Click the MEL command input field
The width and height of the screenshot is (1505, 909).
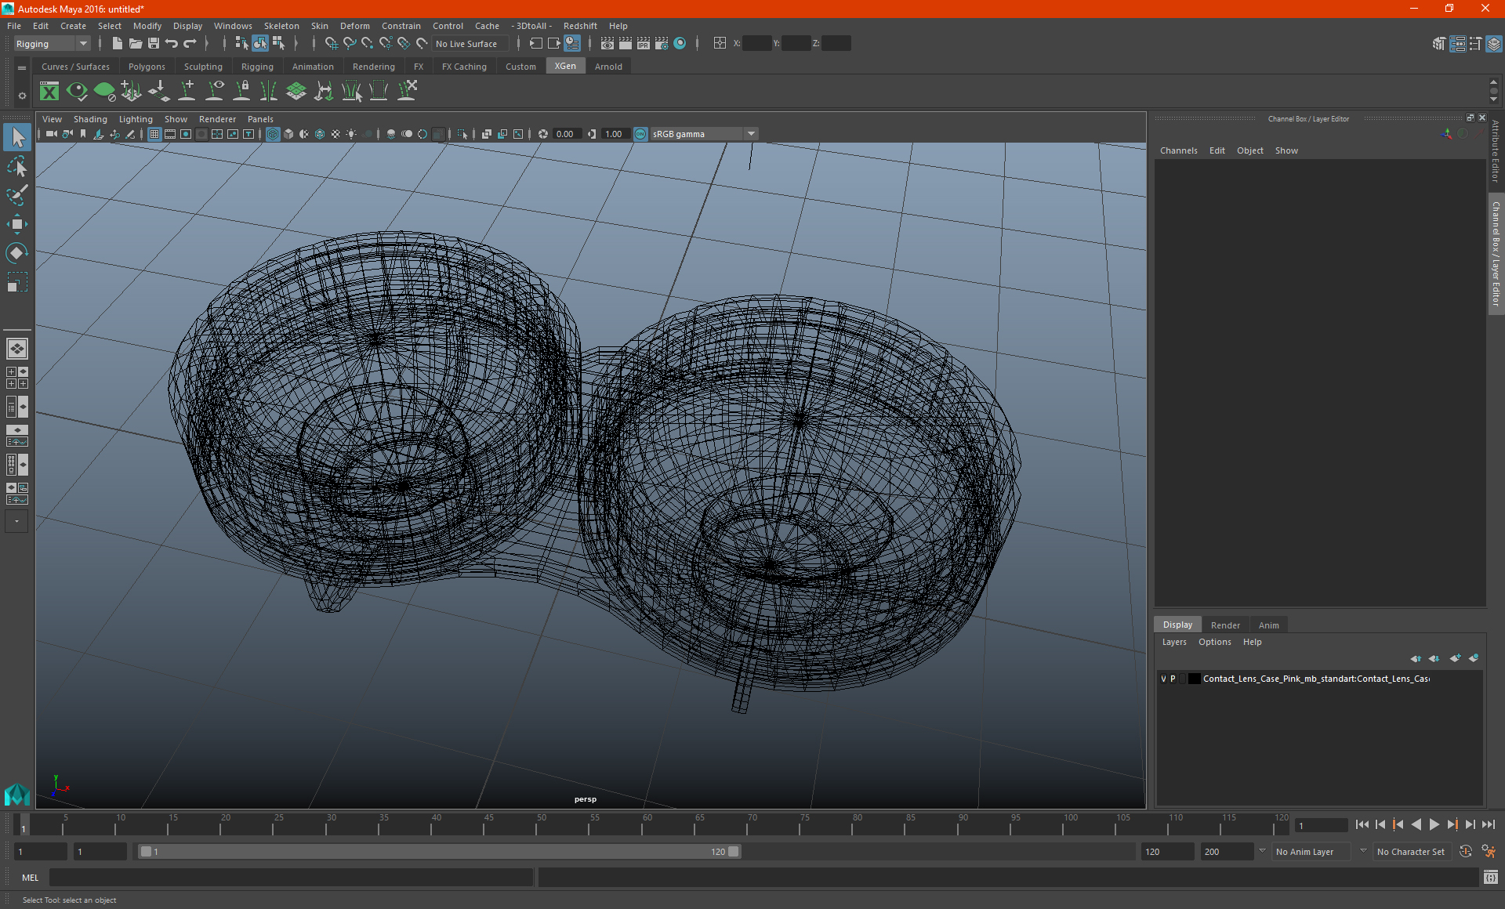click(290, 878)
